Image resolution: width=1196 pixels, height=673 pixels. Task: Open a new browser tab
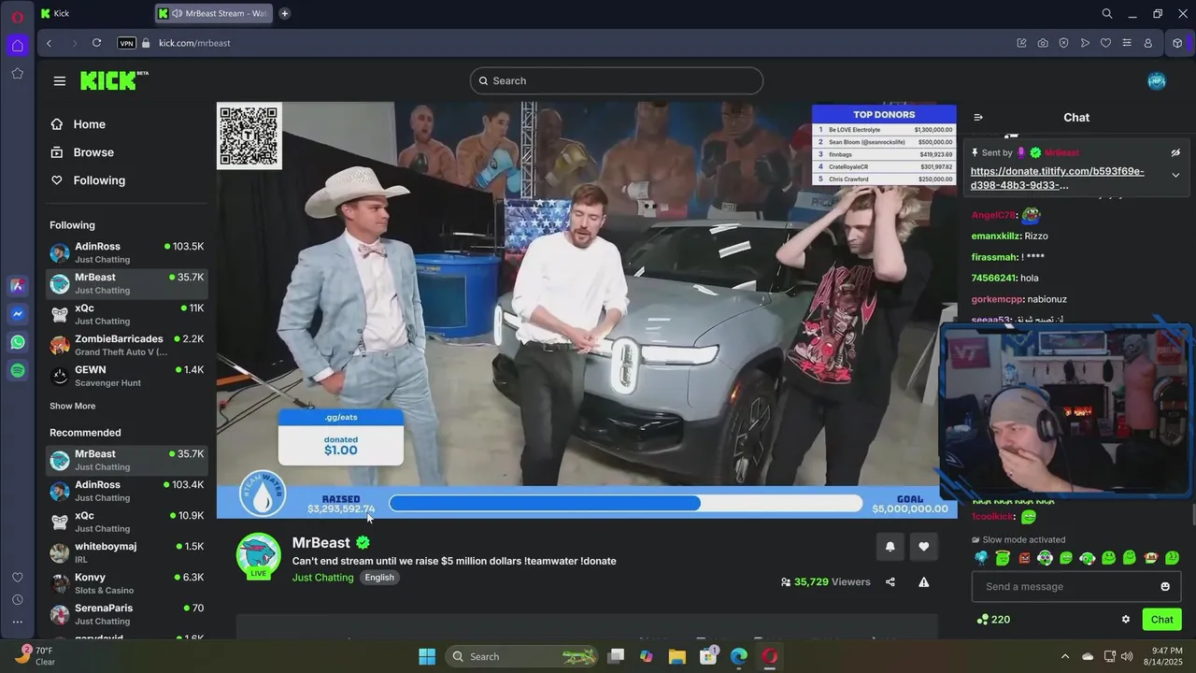[284, 13]
